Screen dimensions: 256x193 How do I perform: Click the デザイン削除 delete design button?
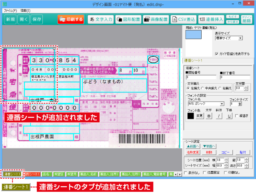pos(247,20)
